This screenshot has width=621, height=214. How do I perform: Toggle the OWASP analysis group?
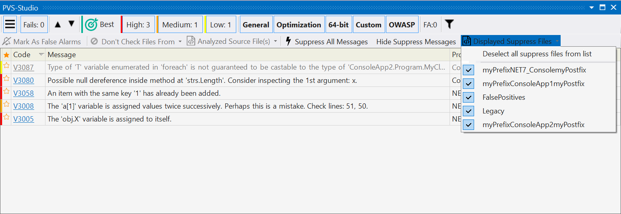click(x=402, y=25)
